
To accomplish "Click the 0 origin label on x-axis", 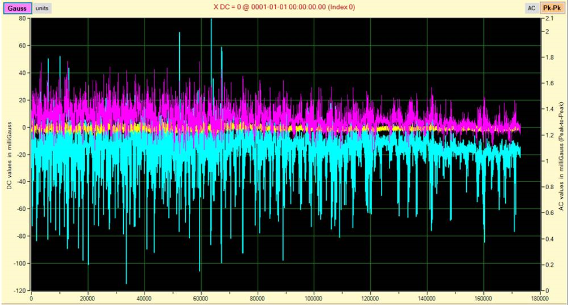I will 31,299.
